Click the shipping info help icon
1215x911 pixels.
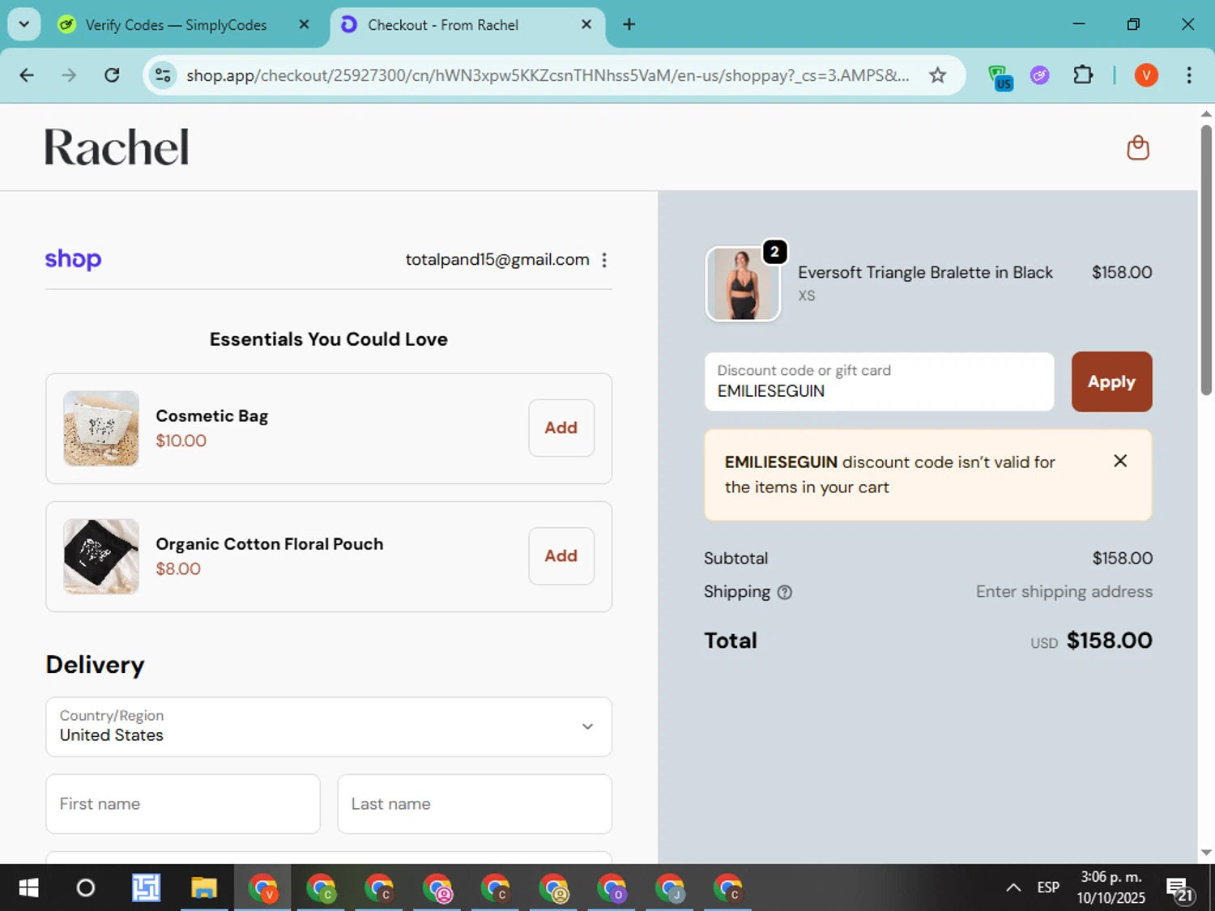click(x=784, y=592)
